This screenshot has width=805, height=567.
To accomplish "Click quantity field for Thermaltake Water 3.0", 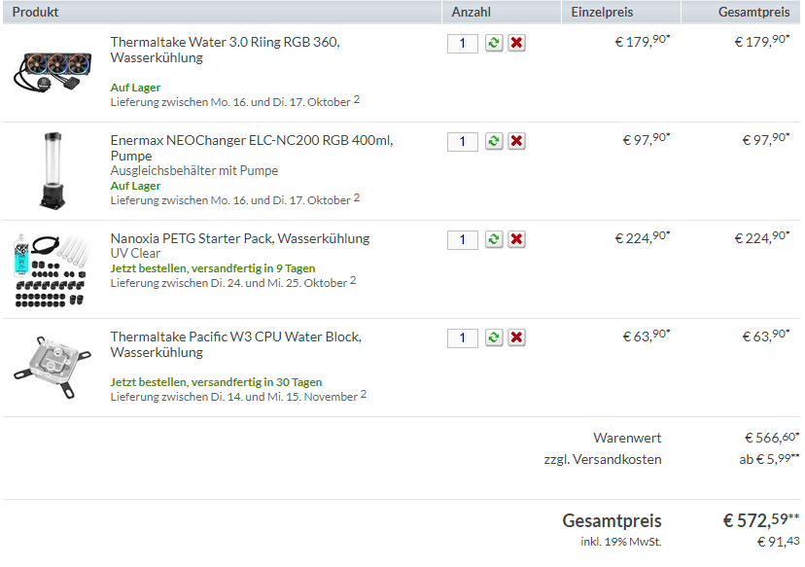I will (463, 43).
